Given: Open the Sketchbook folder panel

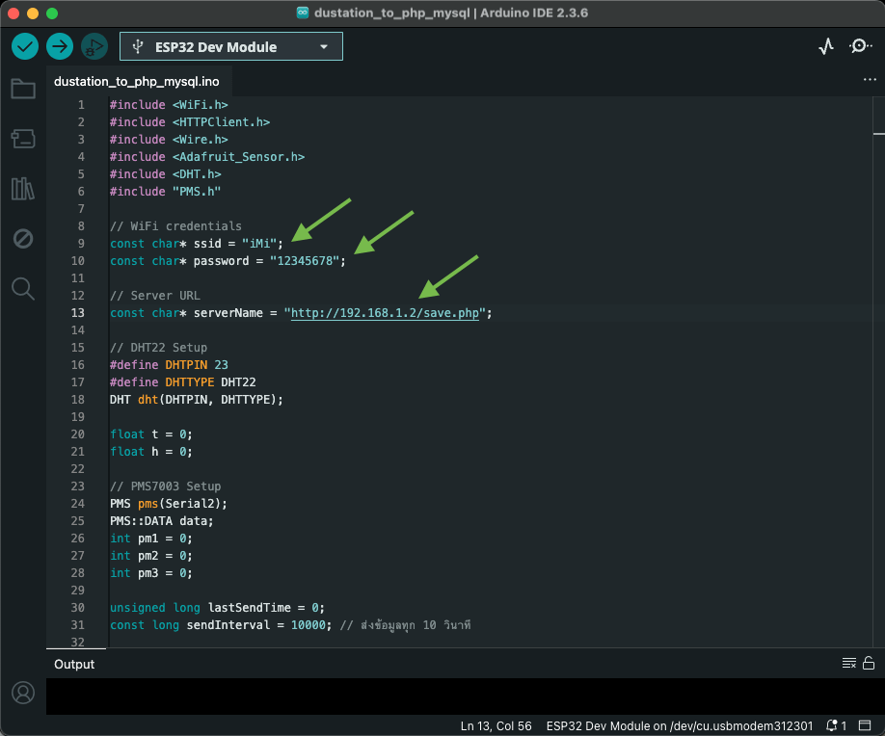Looking at the screenshot, I should click(x=23, y=90).
